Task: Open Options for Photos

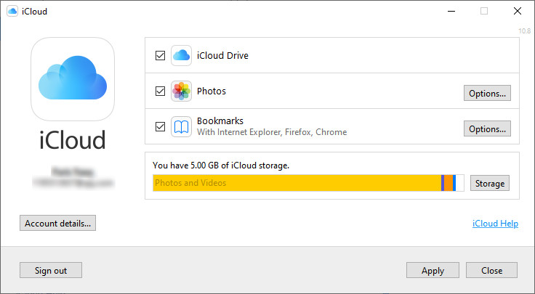Action: (x=487, y=93)
